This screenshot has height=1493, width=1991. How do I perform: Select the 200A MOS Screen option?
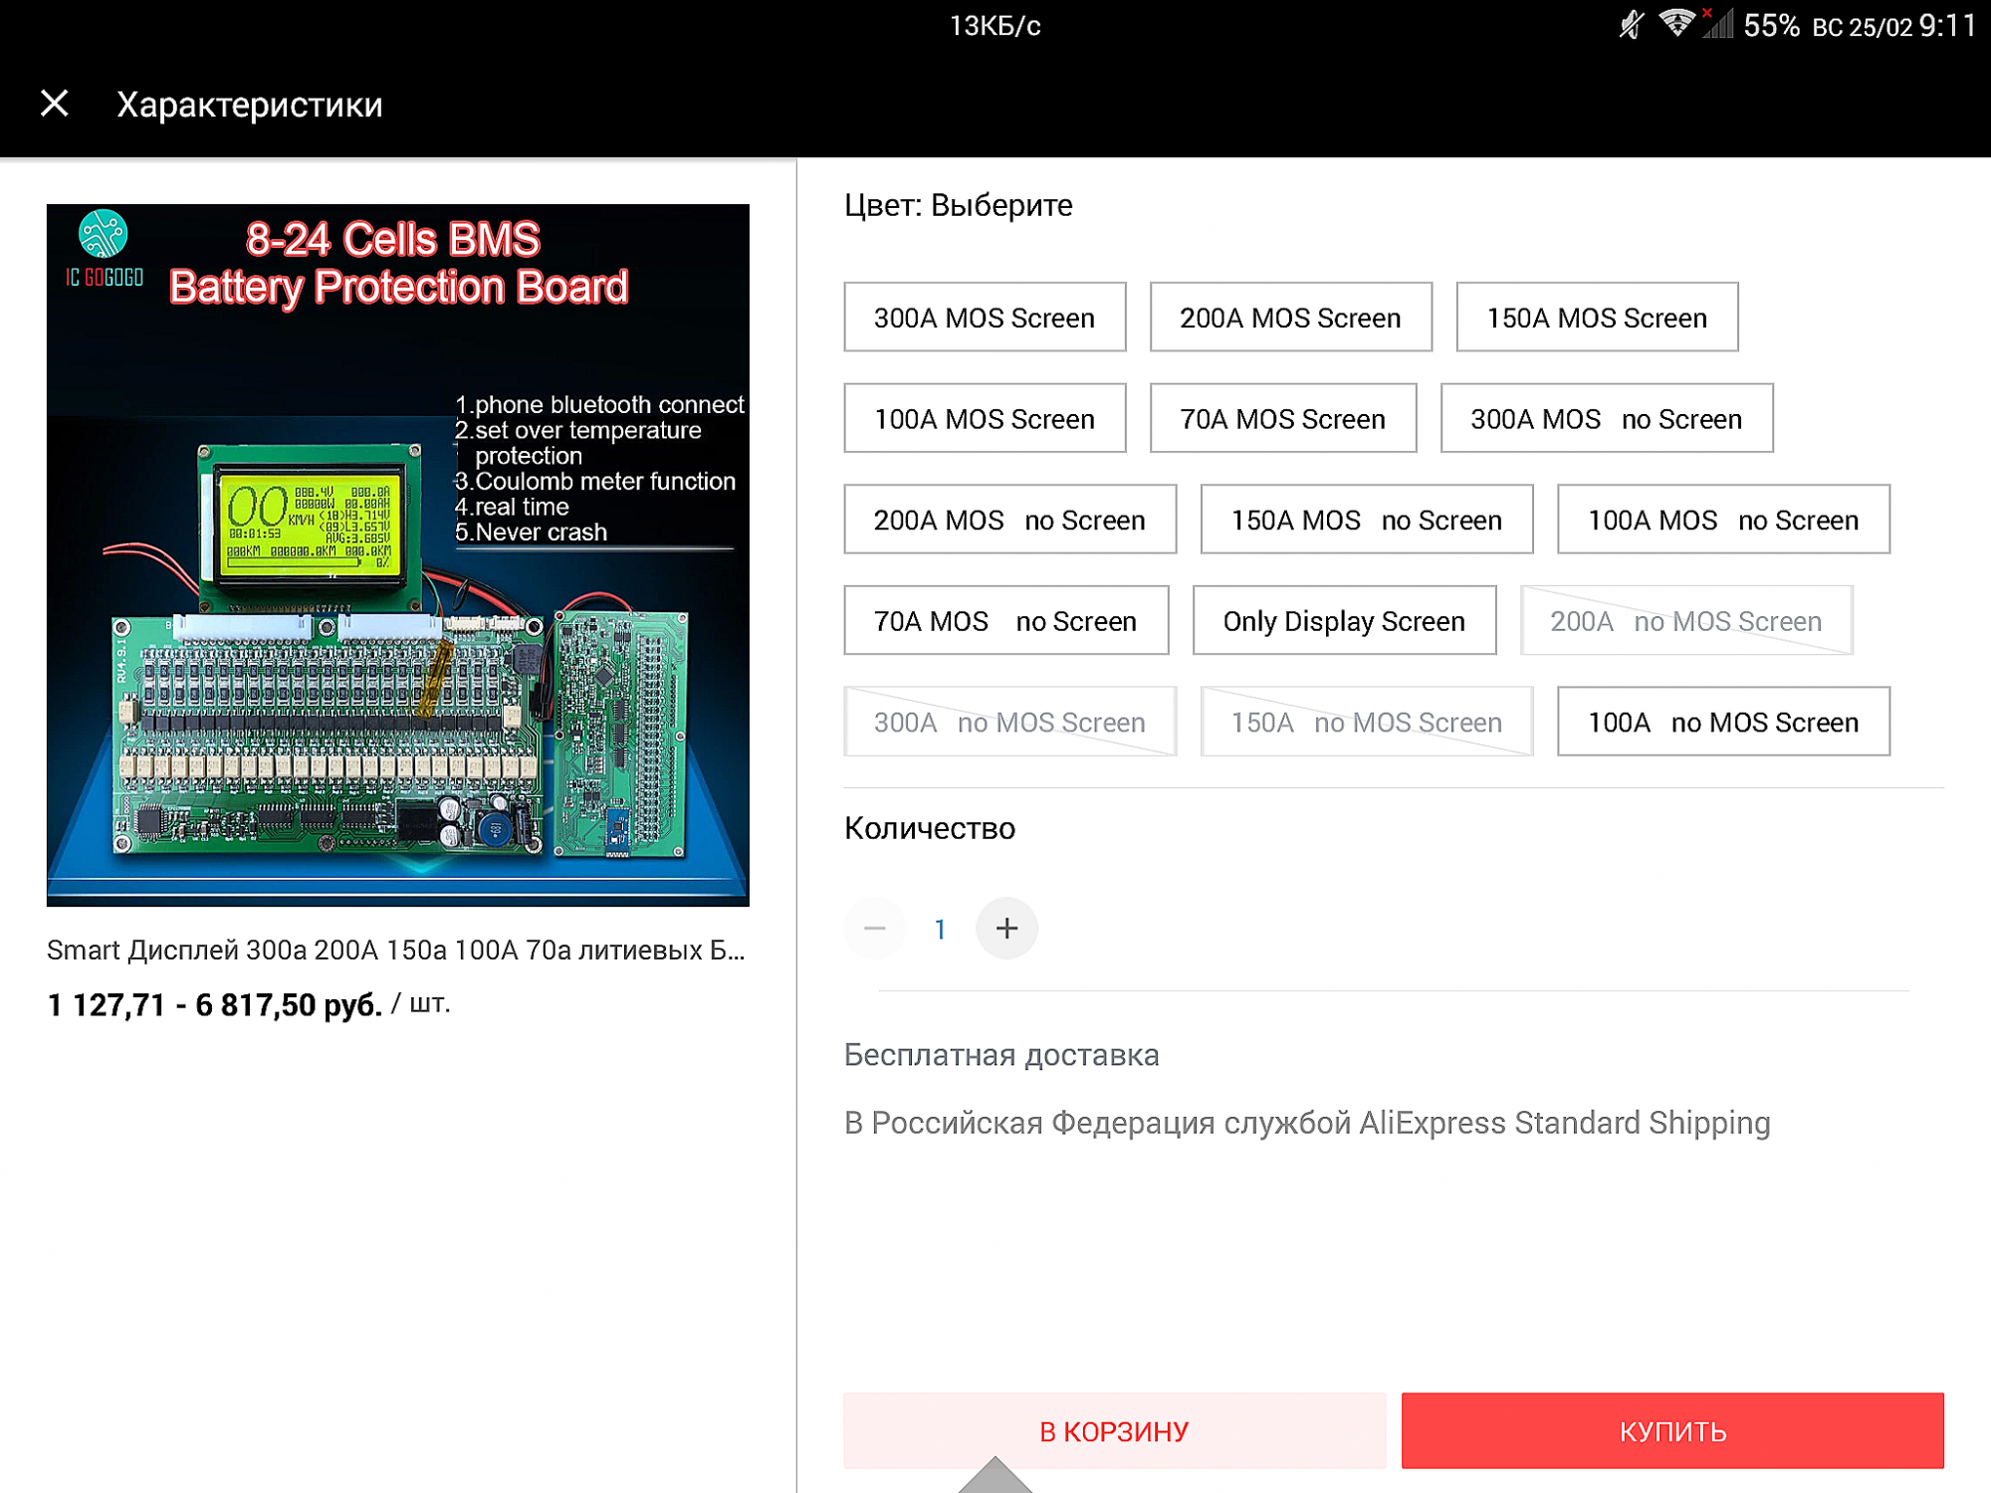(1290, 318)
